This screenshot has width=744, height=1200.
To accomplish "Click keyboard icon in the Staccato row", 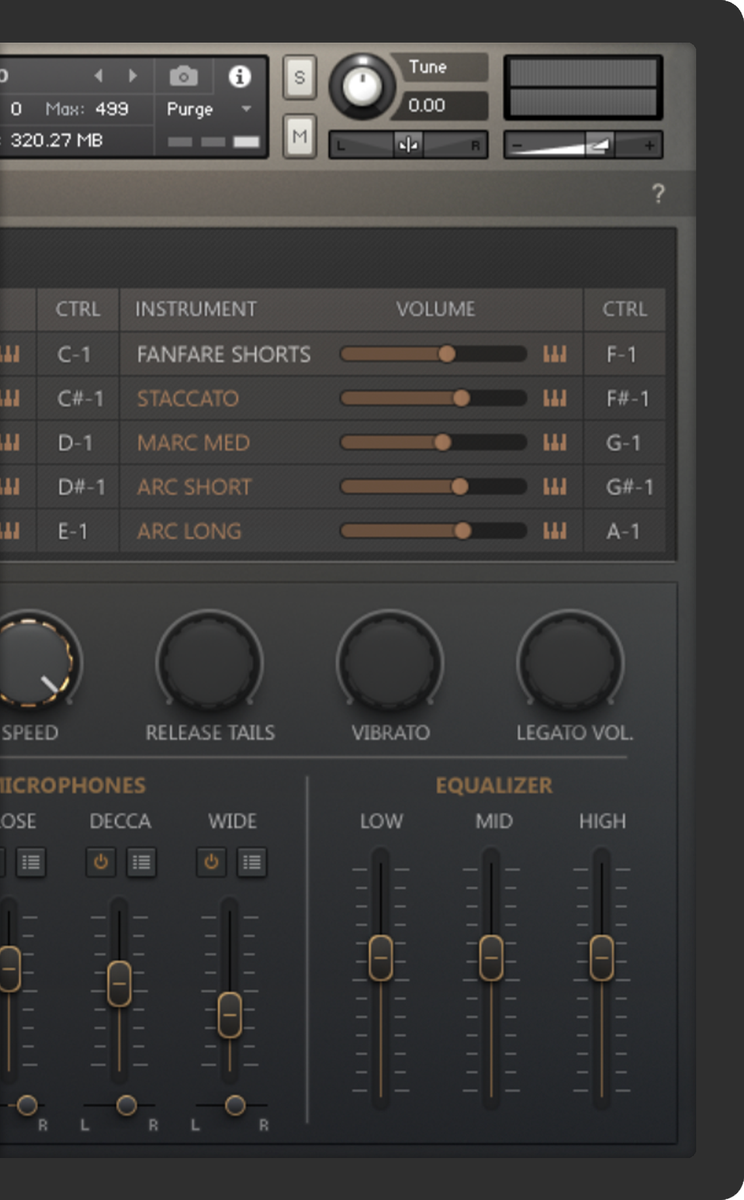I will (555, 399).
